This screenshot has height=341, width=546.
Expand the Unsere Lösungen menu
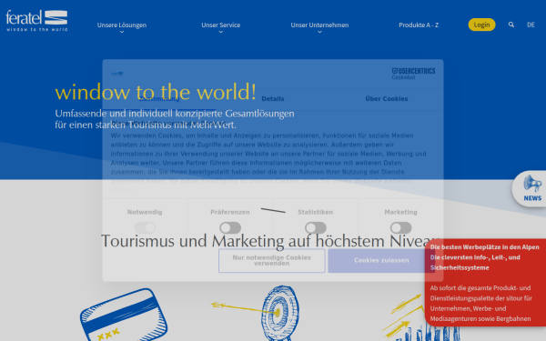point(122,26)
